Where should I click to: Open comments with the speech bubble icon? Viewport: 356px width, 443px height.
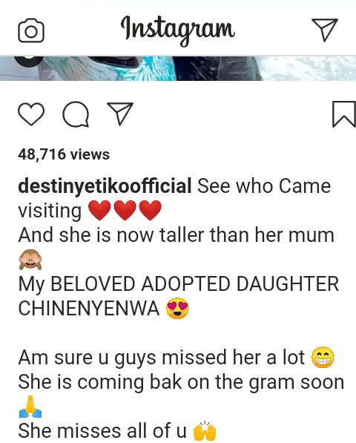(x=76, y=114)
